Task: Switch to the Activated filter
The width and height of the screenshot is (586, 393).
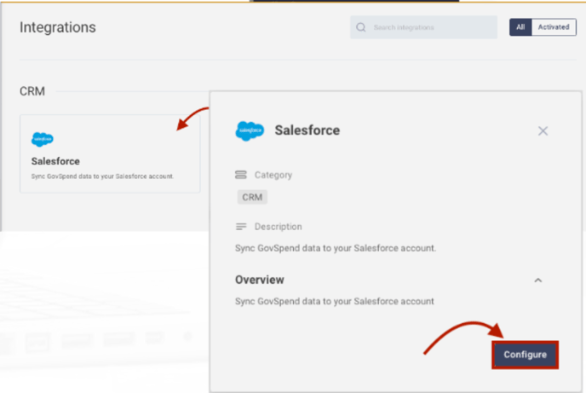Action: [554, 27]
